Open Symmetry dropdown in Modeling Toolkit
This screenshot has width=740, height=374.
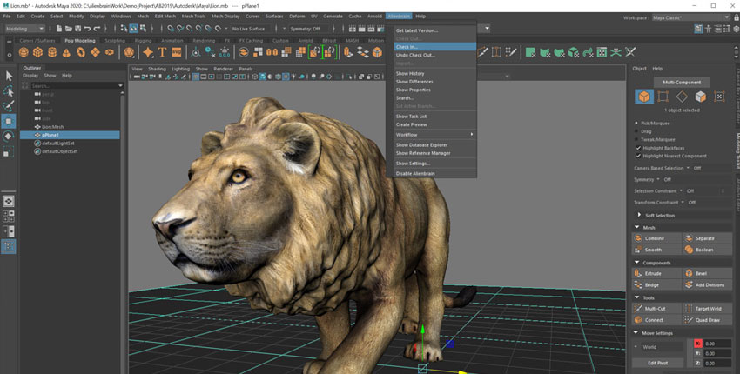pyautogui.click(x=658, y=179)
